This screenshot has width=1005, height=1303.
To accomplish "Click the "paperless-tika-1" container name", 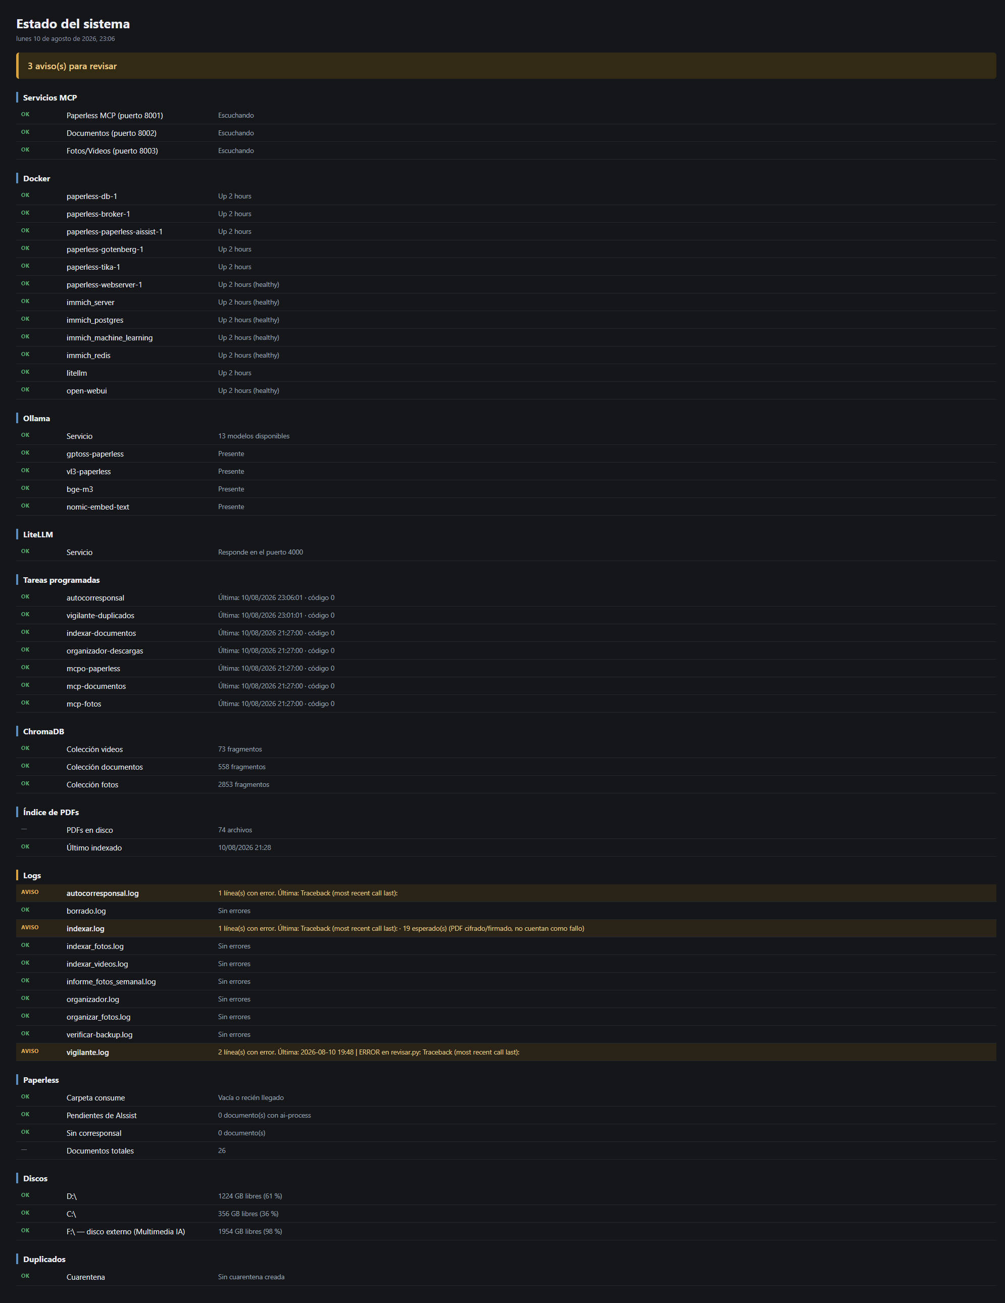I will tap(93, 267).
